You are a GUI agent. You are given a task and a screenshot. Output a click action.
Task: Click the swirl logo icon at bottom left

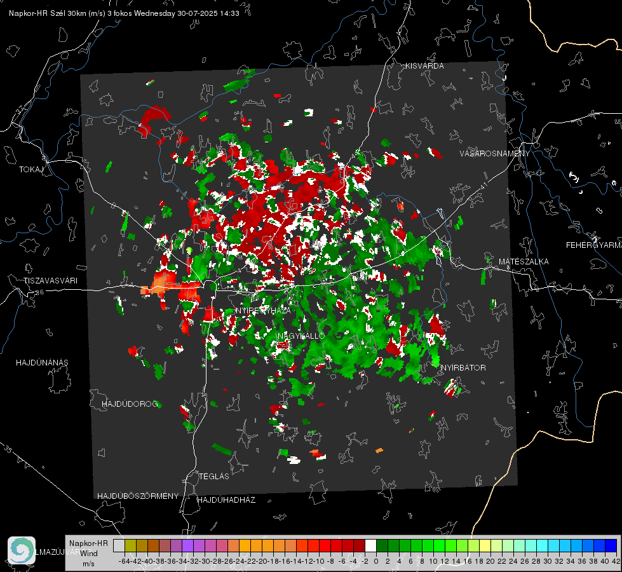22,550
